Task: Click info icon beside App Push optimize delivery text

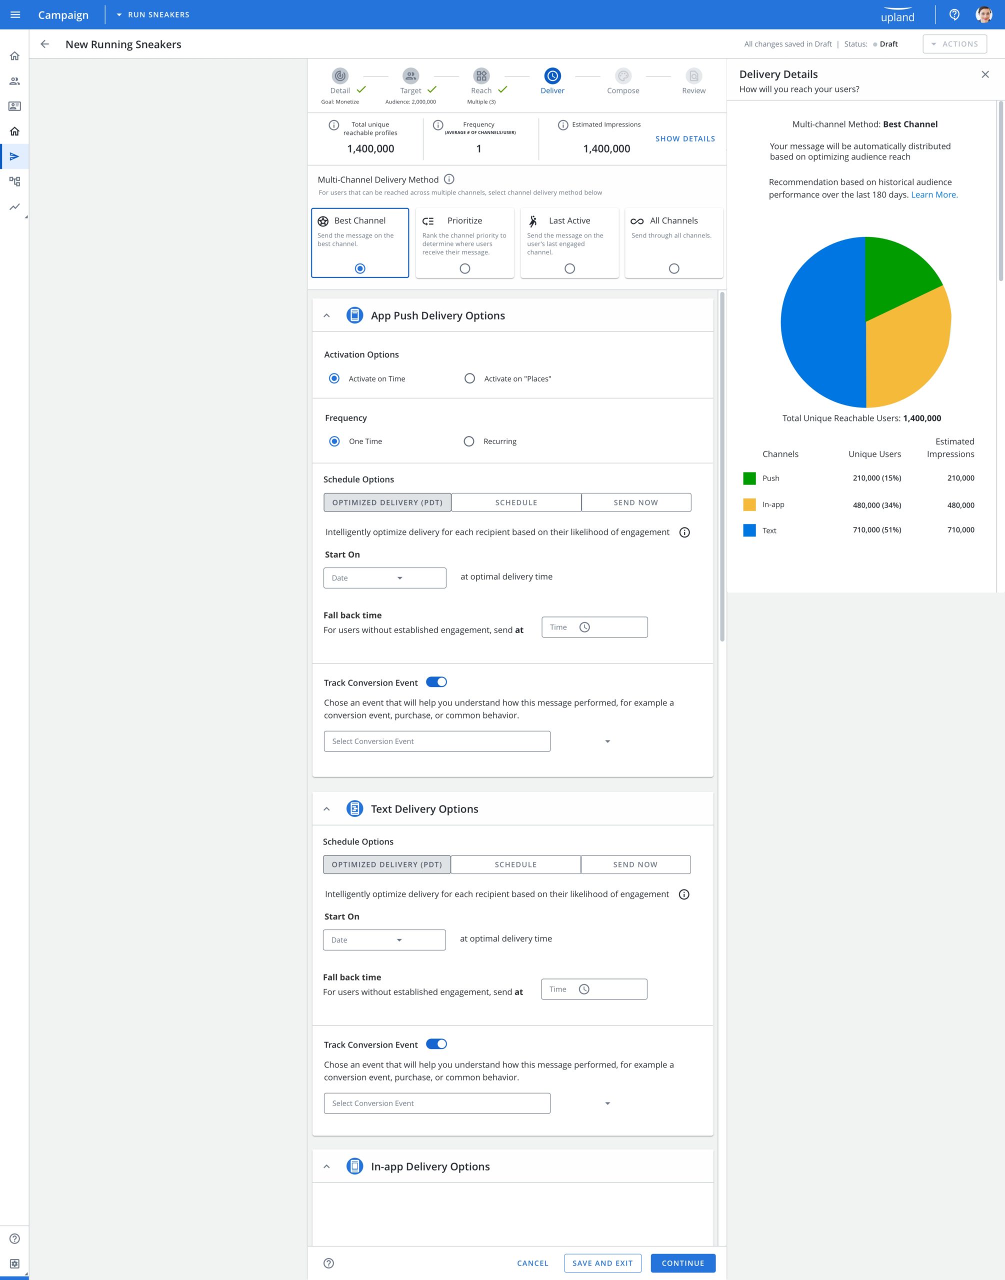Action: click(x=684, y=532)
